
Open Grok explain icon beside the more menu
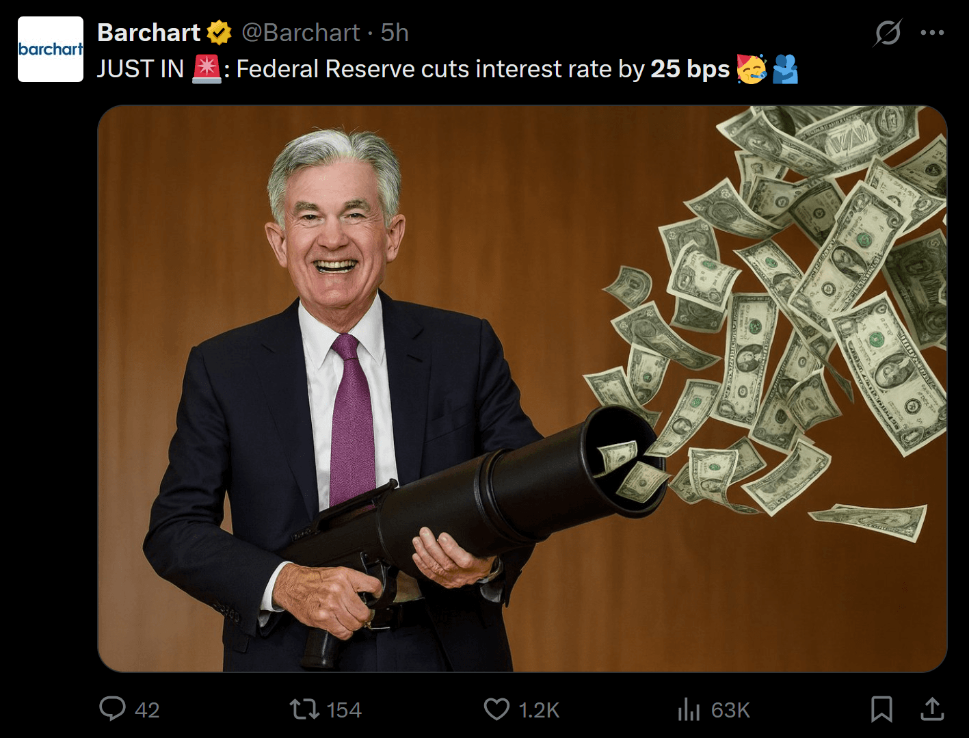[888, 32]
